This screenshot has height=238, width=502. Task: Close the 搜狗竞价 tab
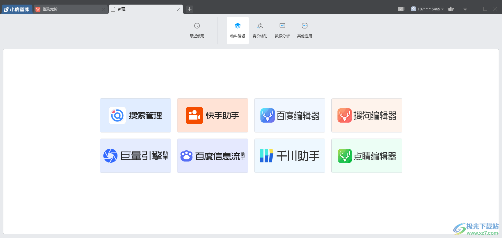tap(104, 9)
